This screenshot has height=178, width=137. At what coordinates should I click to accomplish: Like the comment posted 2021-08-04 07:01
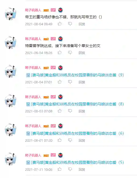click(60, 82)
